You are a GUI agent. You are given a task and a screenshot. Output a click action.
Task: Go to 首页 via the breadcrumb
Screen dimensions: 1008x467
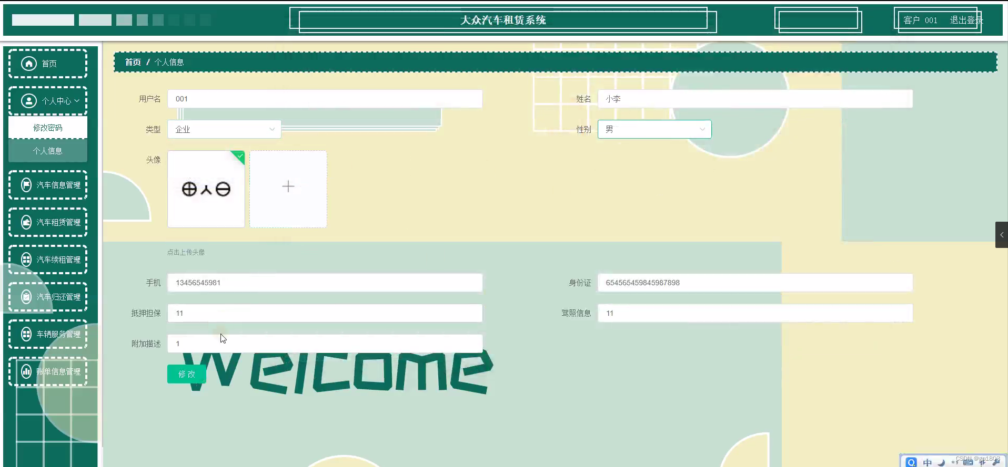tap(133, 62)
